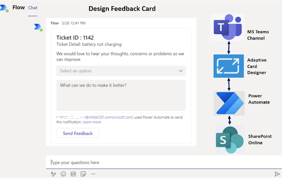The image size is (282, 179).
Task: Click the dropdown chevron arrow
Action: [180, 71]
